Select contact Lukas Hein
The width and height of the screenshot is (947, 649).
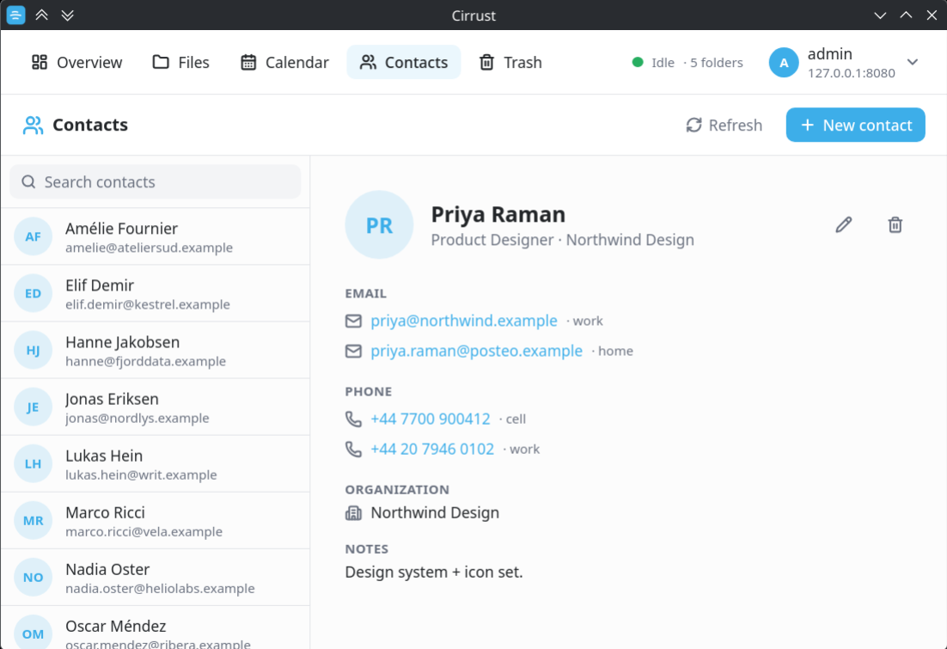pos(156,464)
